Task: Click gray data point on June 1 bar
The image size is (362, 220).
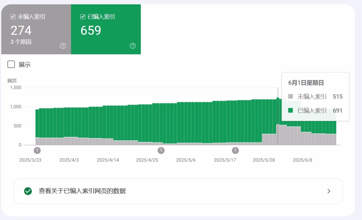Action: pos(278,125)
